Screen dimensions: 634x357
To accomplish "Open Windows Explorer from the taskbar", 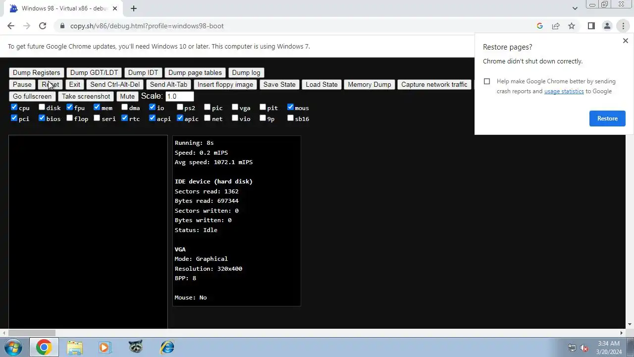I will pyautogui.click(x=75, y=347).
